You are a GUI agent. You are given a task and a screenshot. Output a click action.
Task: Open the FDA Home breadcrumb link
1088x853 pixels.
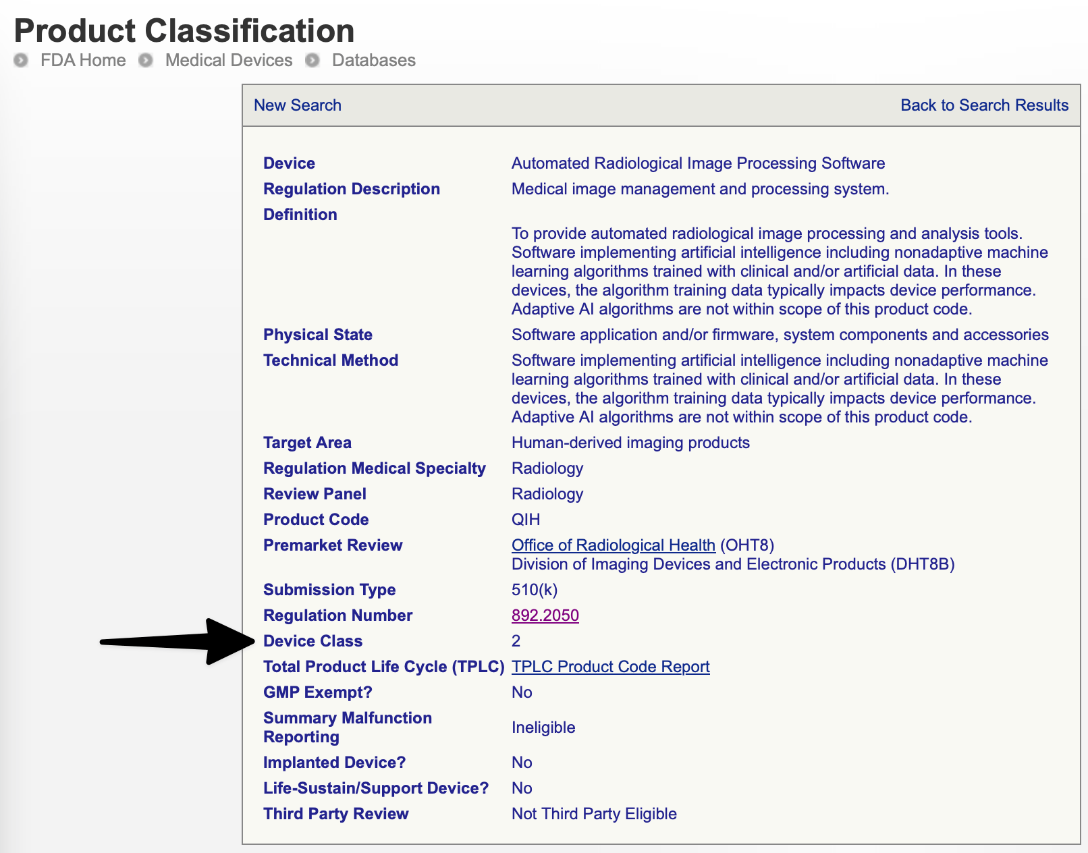pyautogui.click(x=83, y=61)
